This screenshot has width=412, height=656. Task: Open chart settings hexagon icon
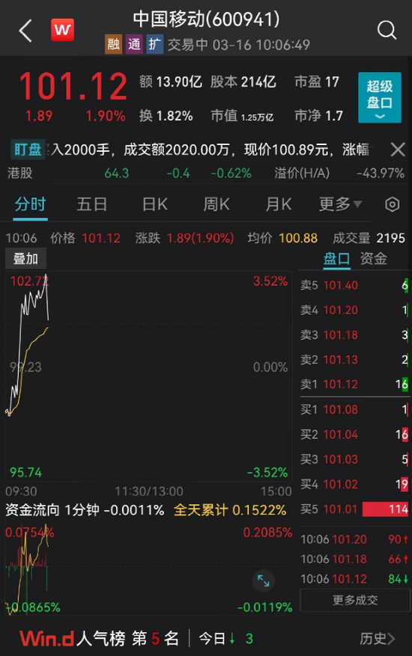tap(393, 205)
